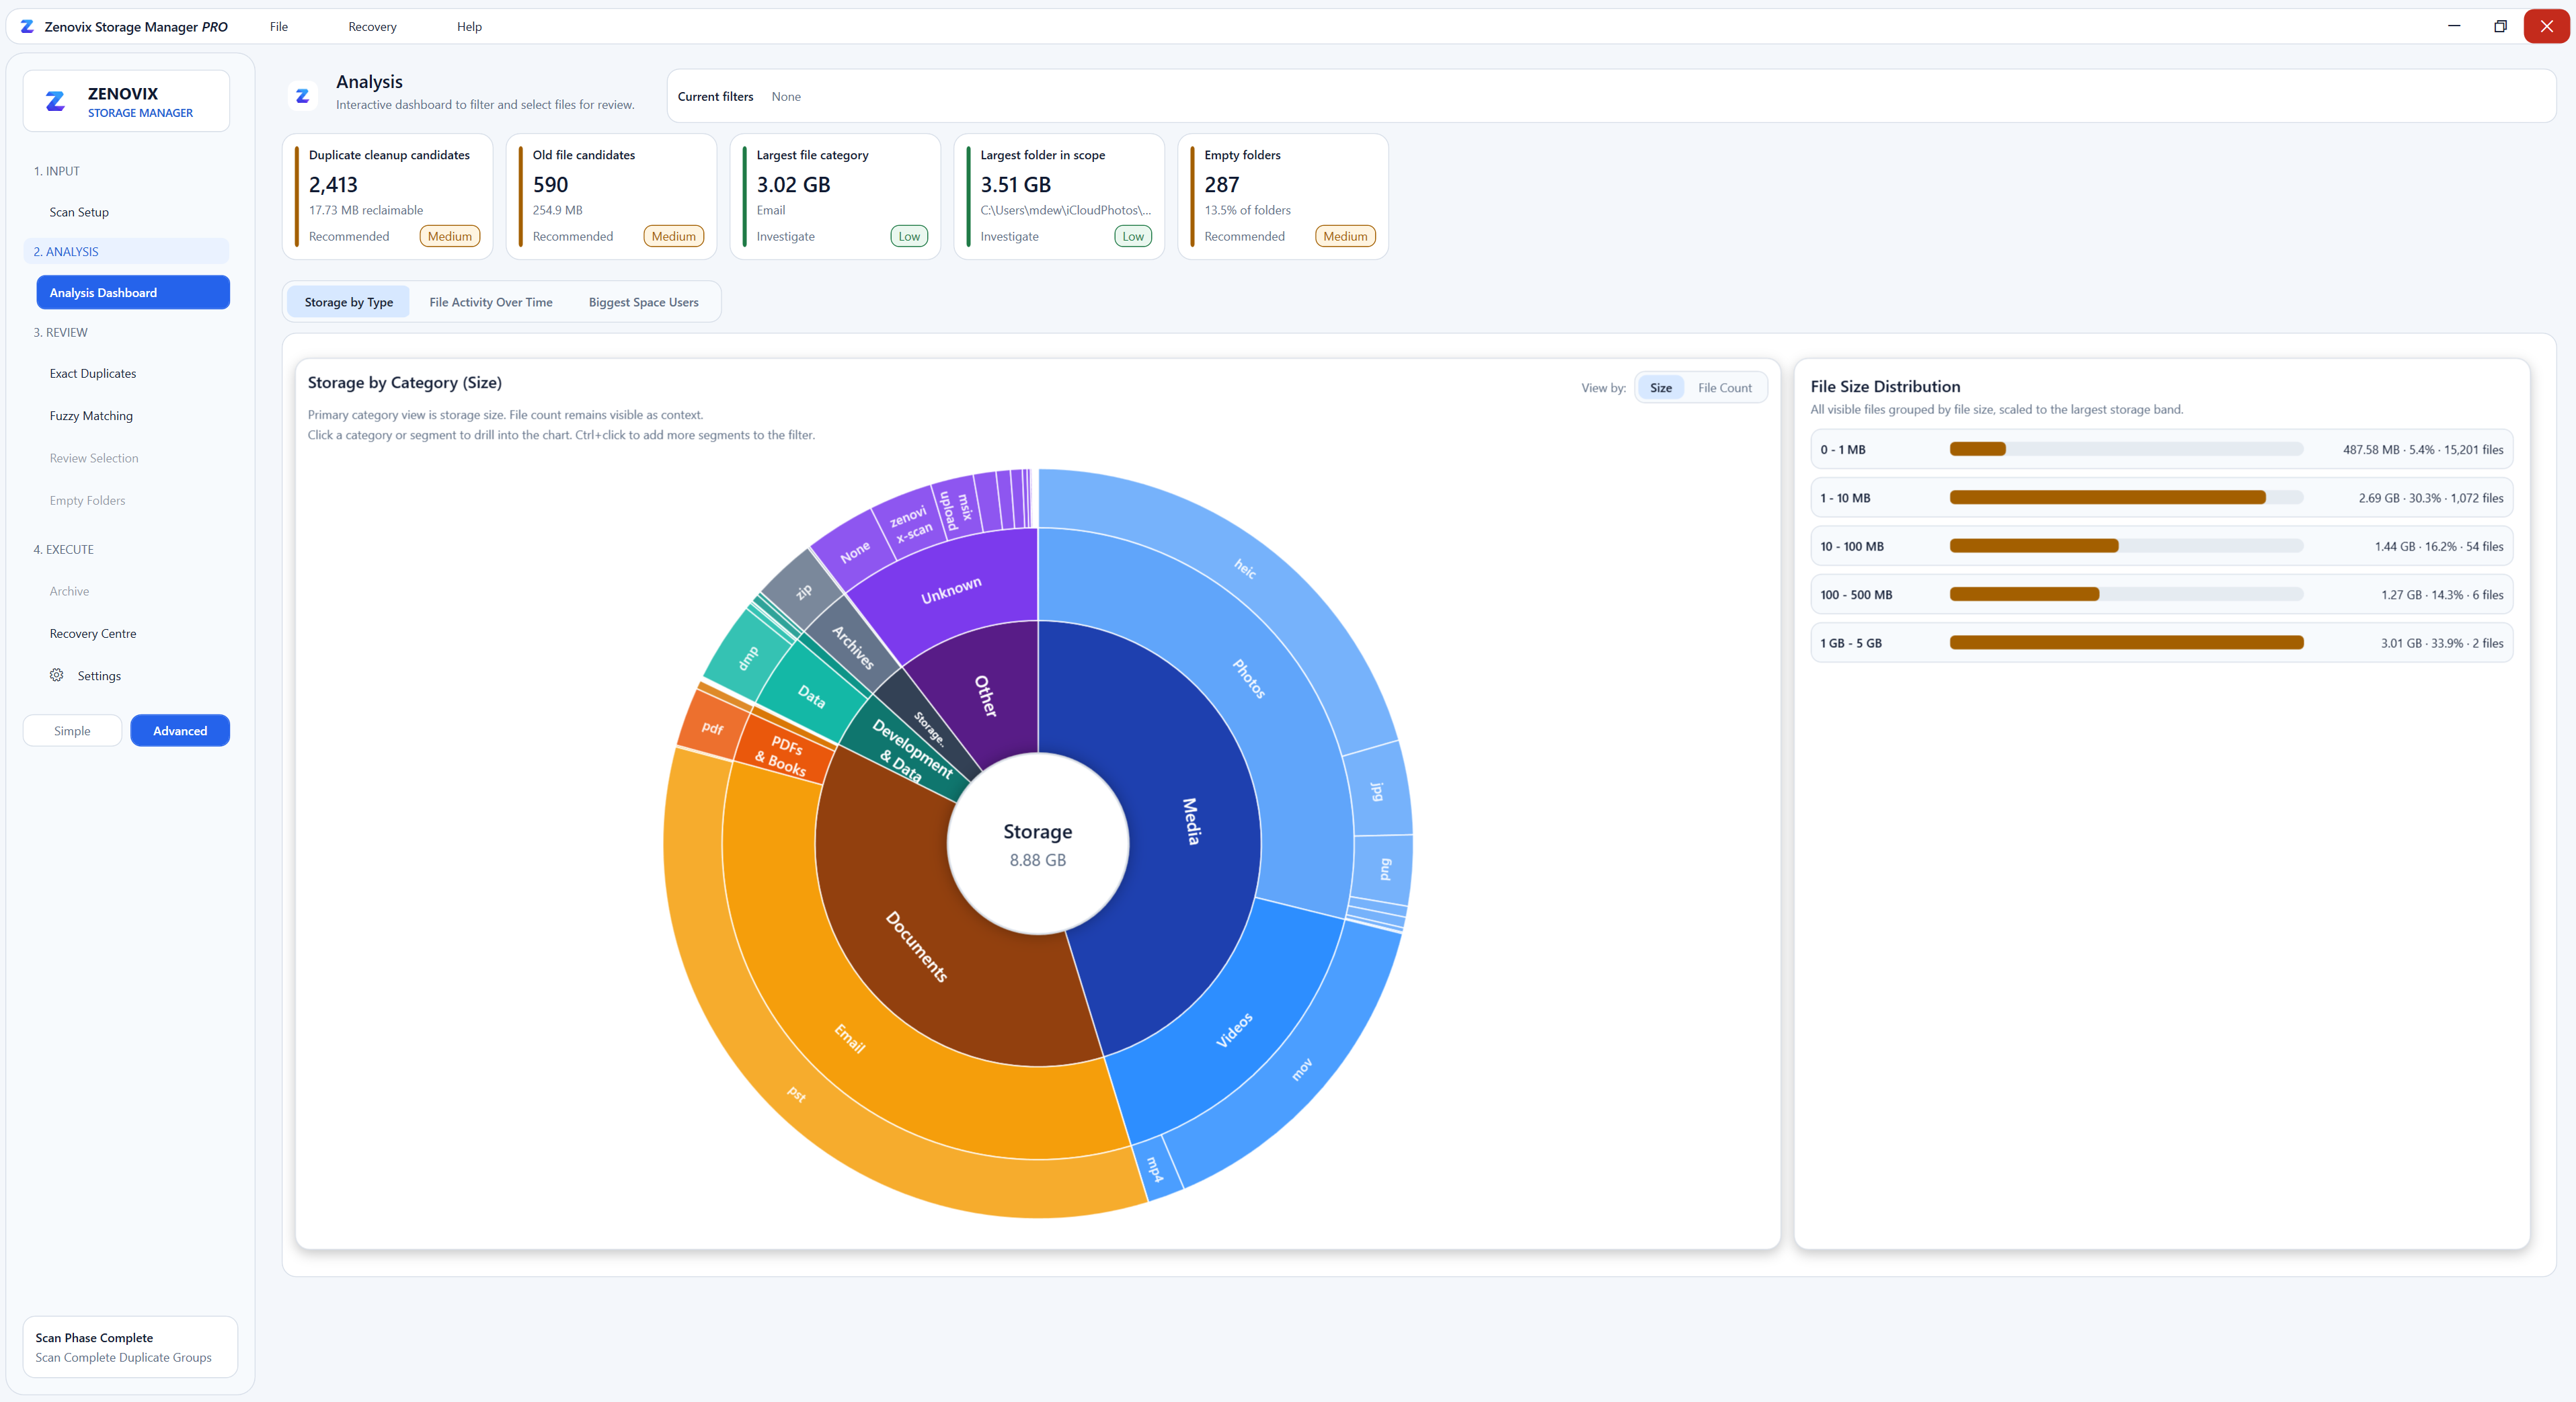The width and height of the screenshot is (2576, 1402).
Task: Click Largest file category card
Action: [836, 196]
